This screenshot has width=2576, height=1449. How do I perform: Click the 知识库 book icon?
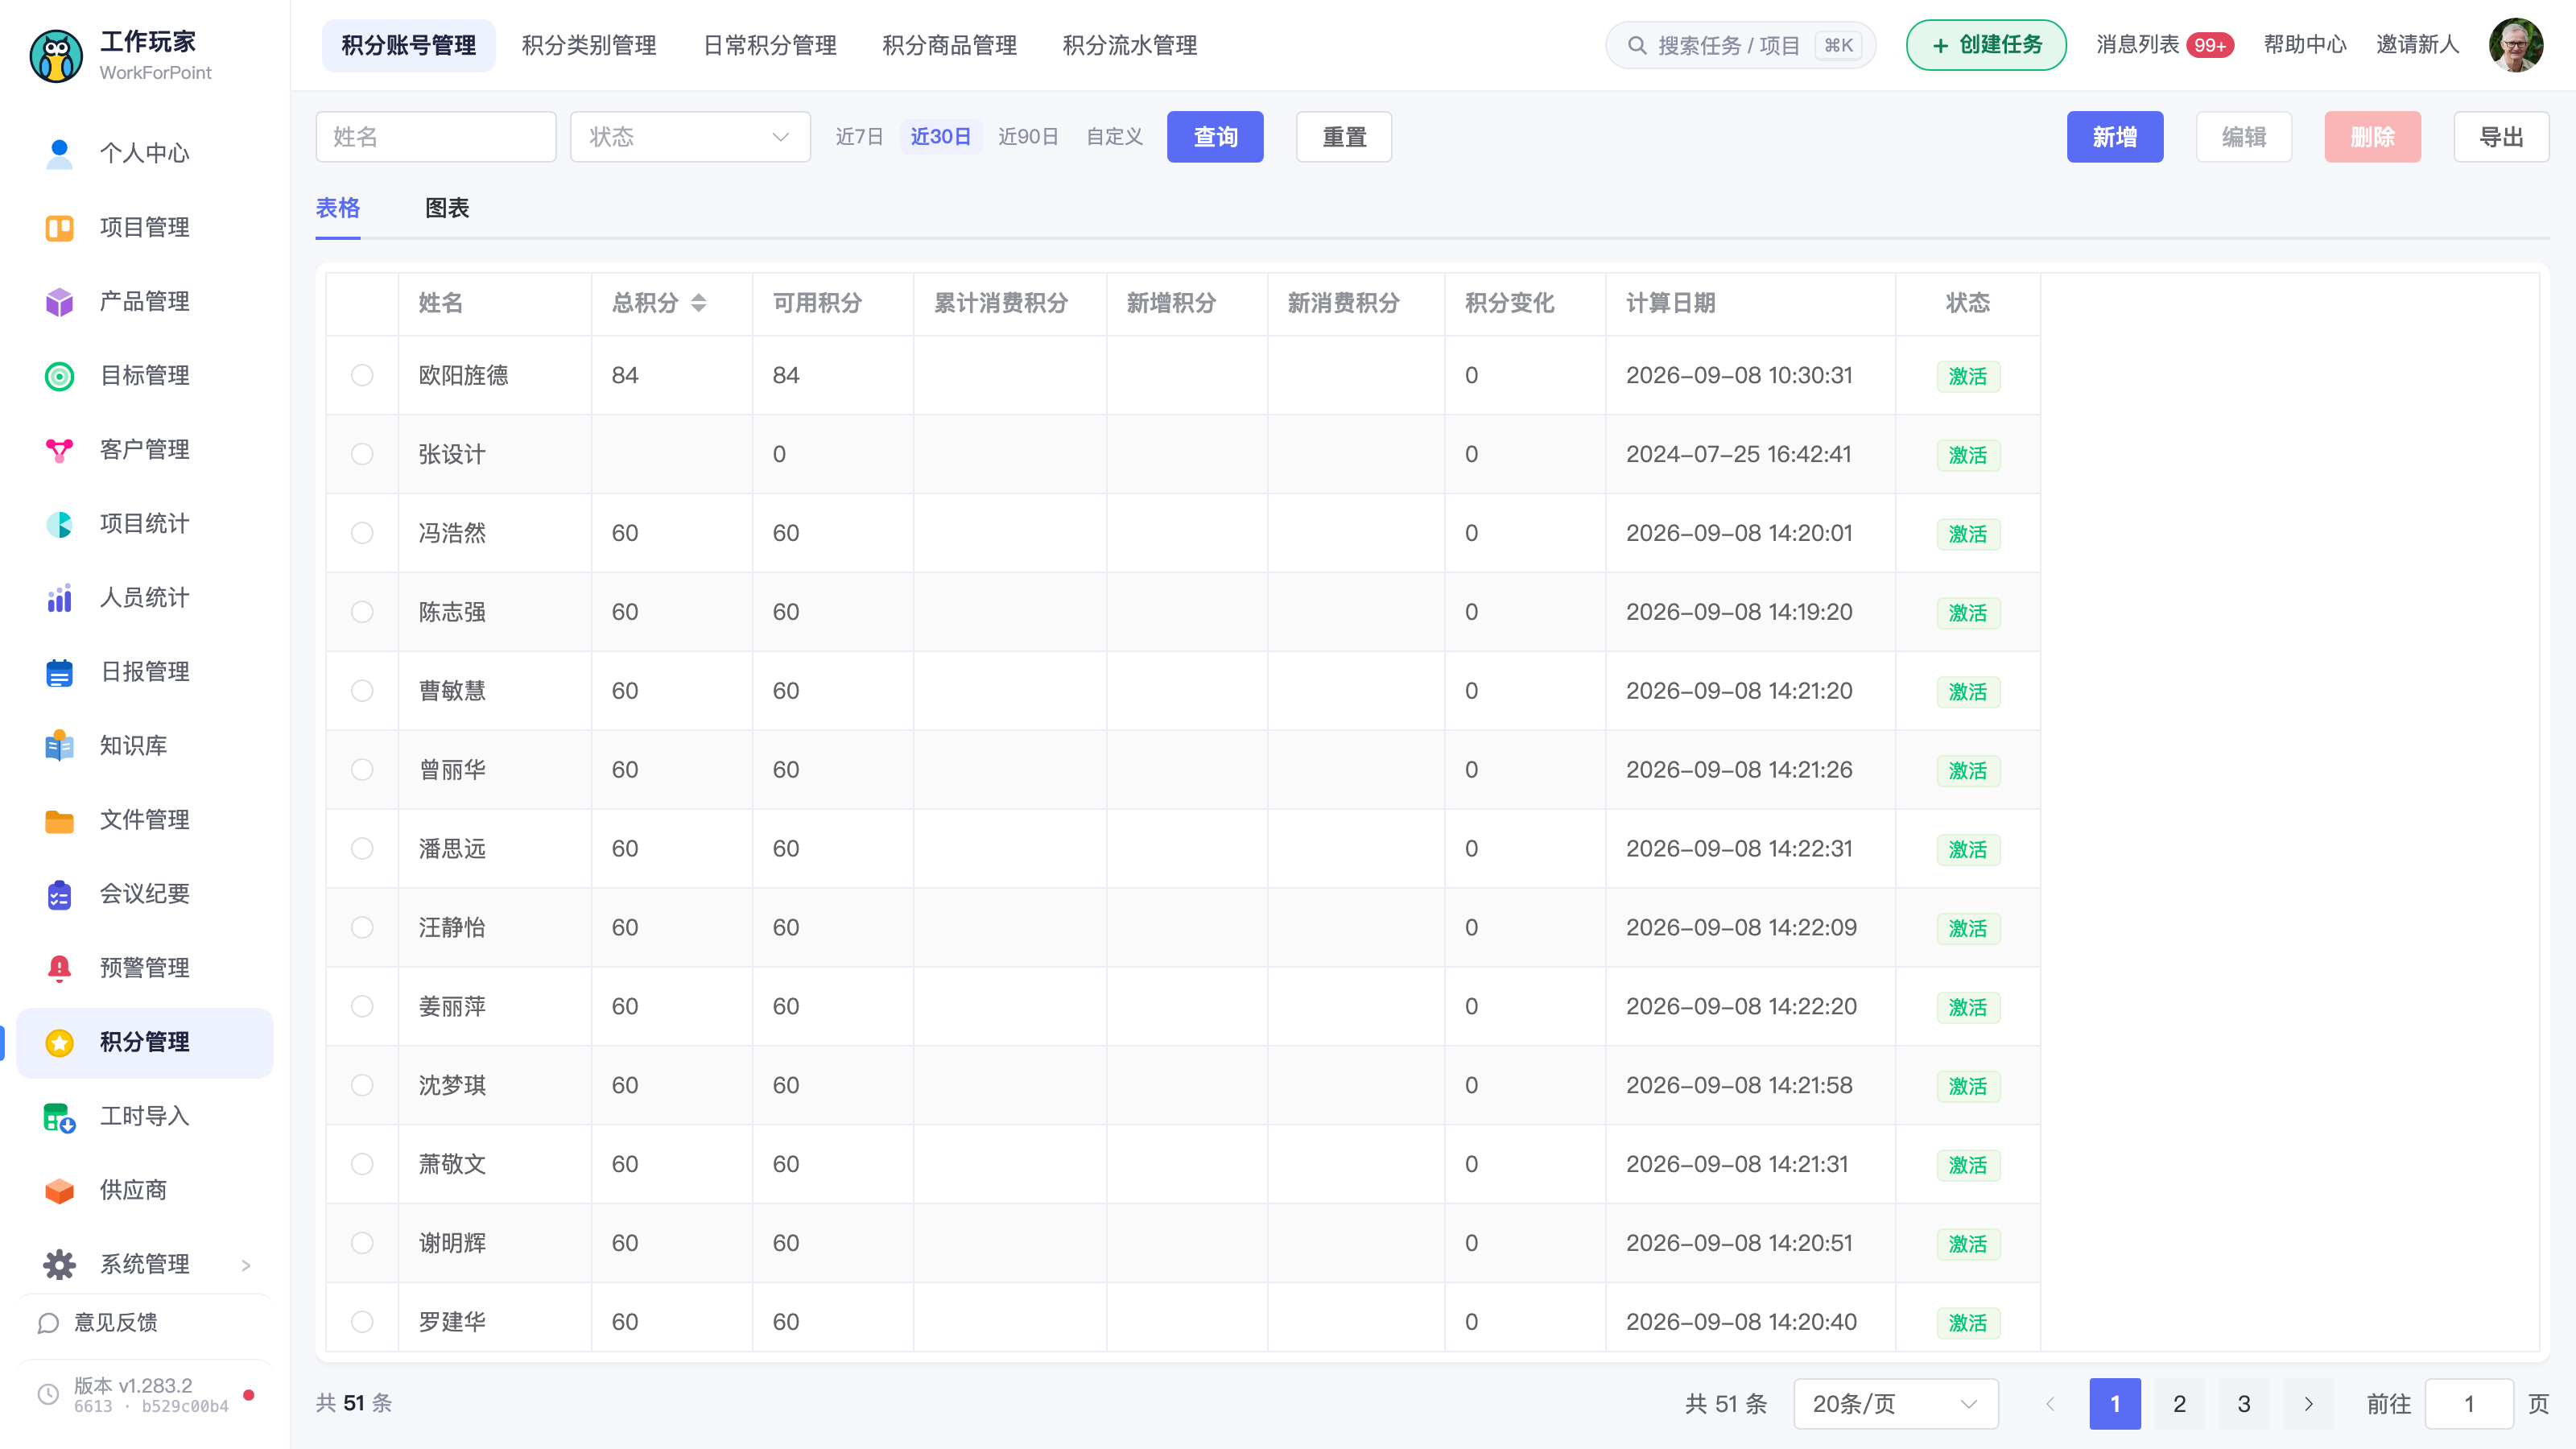pyautogui.click(x=59, y=745)
